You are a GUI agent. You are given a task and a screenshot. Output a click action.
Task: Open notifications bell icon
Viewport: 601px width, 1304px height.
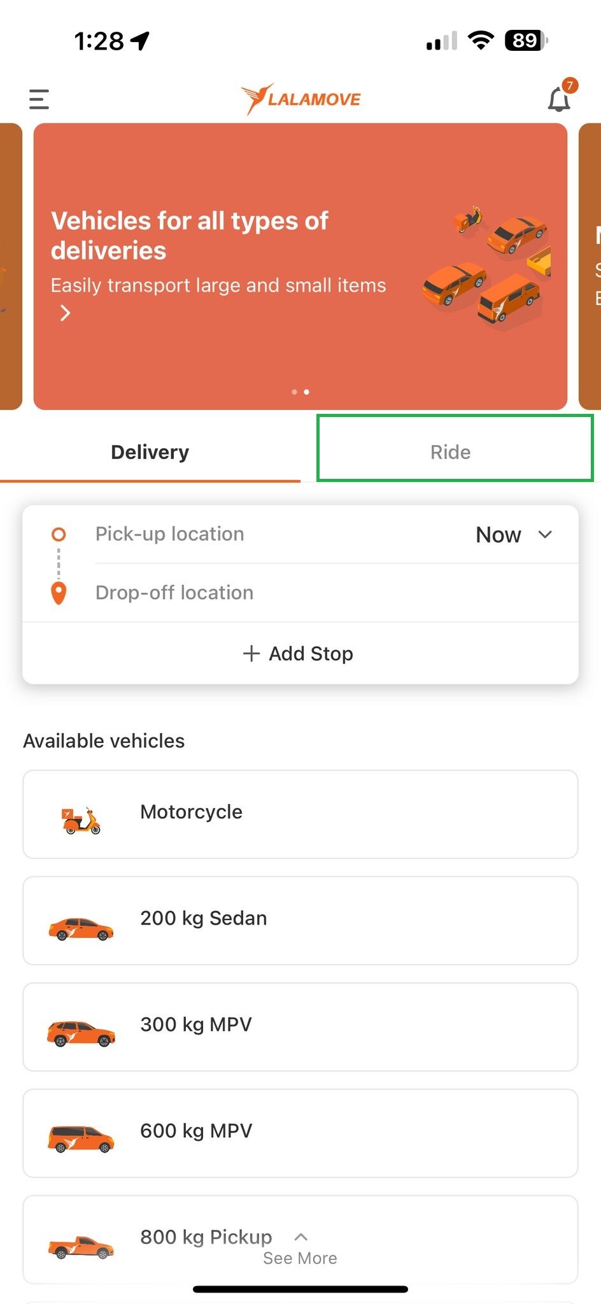click(560, 99)
